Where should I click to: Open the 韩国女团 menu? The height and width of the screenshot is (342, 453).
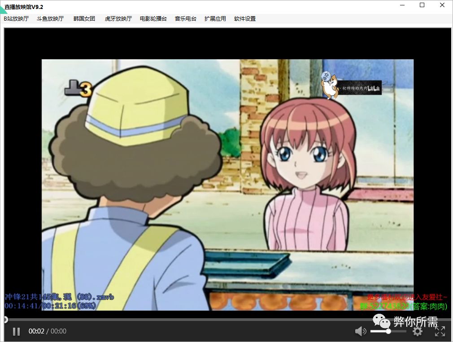(84, 19)
